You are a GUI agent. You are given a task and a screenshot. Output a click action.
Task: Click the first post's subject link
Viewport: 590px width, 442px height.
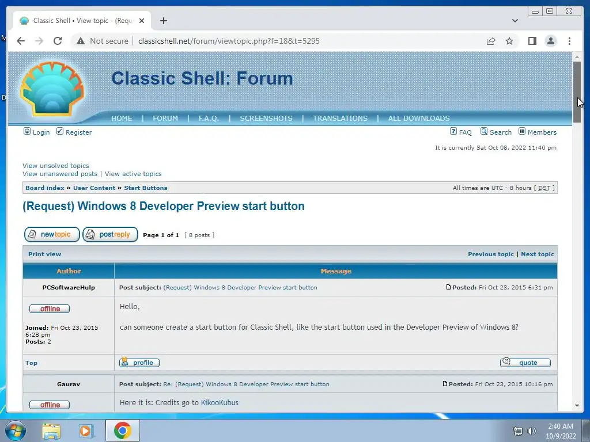[240, 288]
